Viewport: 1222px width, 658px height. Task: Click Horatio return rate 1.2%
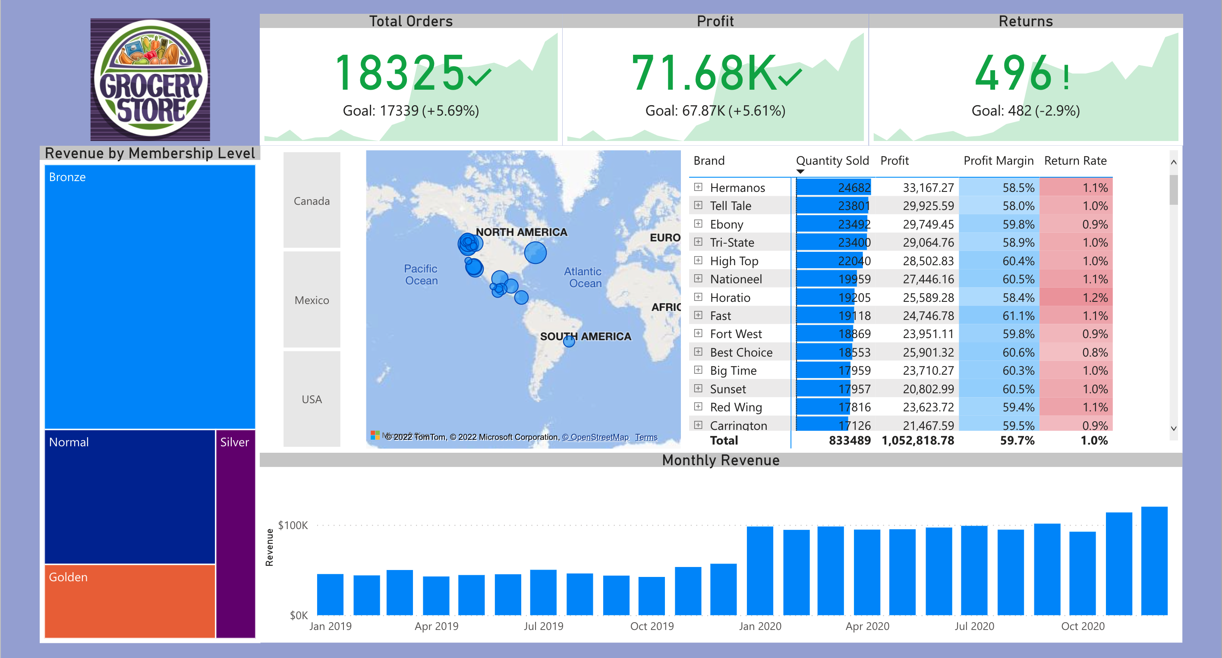1095,298
